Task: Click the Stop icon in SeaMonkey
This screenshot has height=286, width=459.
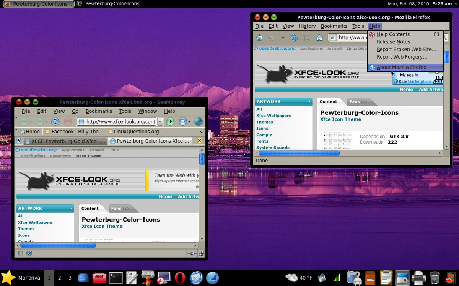Action: point(68,122)
